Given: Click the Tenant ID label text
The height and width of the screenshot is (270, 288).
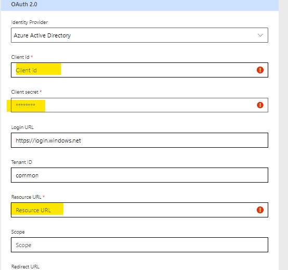Looking at the screenshot, I should (x=21, y=162).
